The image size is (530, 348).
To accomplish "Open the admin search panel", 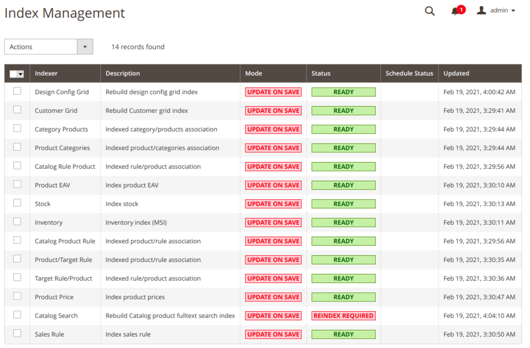I will coord(430,11).
